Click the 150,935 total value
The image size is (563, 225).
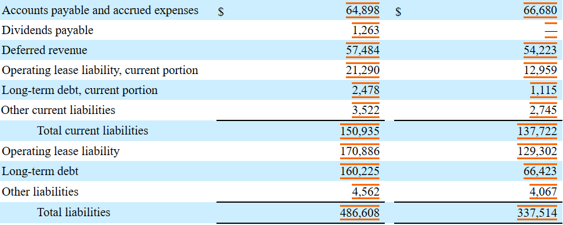click(x=360, y=131)
